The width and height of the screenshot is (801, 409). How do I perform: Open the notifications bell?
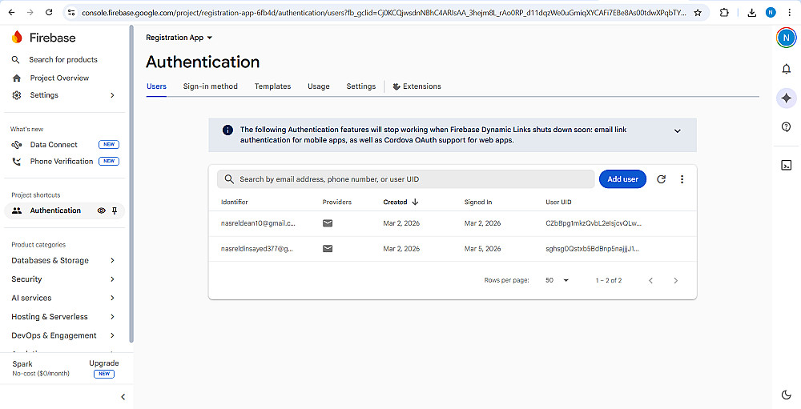pos(786,69)
